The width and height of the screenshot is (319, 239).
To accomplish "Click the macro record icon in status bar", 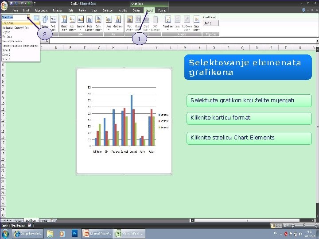I will pyautogui.click(x=30, y=225).
